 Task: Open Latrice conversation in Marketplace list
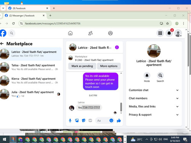[x=31, y=54]
